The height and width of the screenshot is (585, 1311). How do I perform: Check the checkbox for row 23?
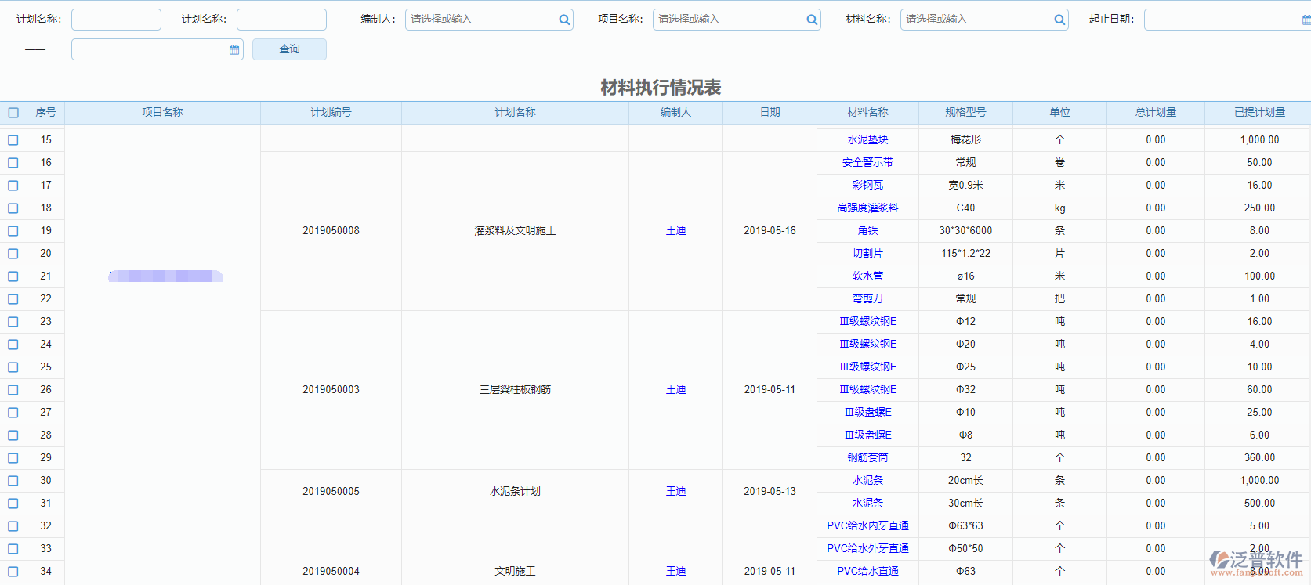13,322
